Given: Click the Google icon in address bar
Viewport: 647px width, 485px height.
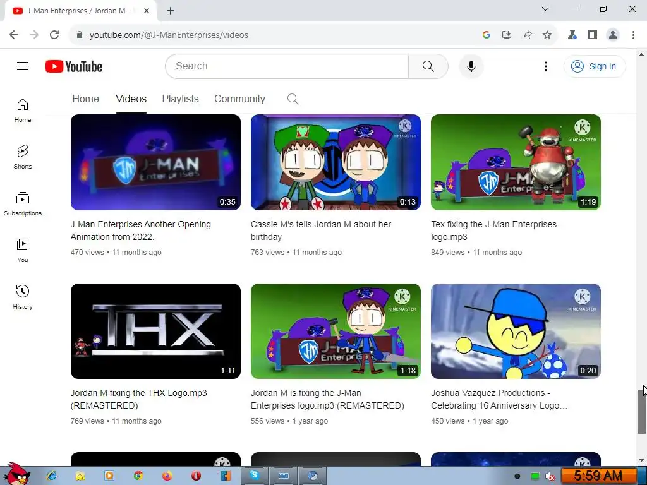Looking at the screenshot, I should 486,35.
